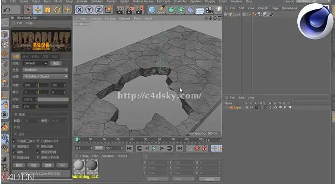Click the stepper on the 0 % field
This screenshot has width=335, height=184.
(x=36, y=106)
